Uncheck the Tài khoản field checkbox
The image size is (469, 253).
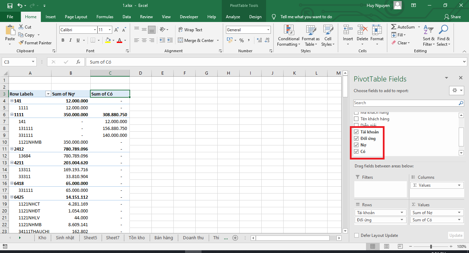tap(356, 132)
